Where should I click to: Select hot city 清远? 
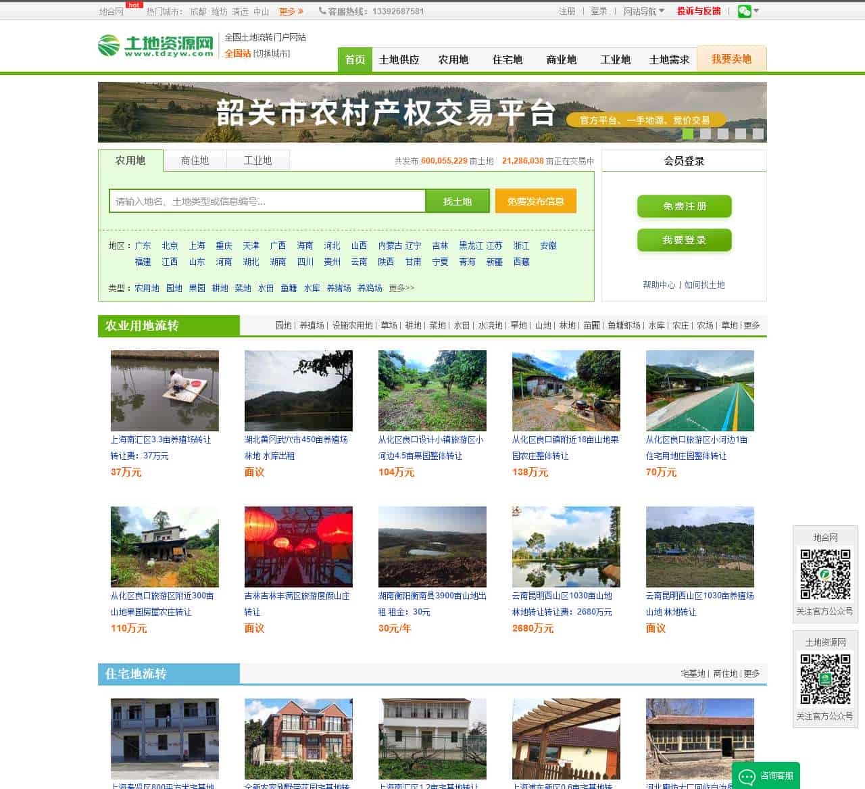[x=241, y=11]
